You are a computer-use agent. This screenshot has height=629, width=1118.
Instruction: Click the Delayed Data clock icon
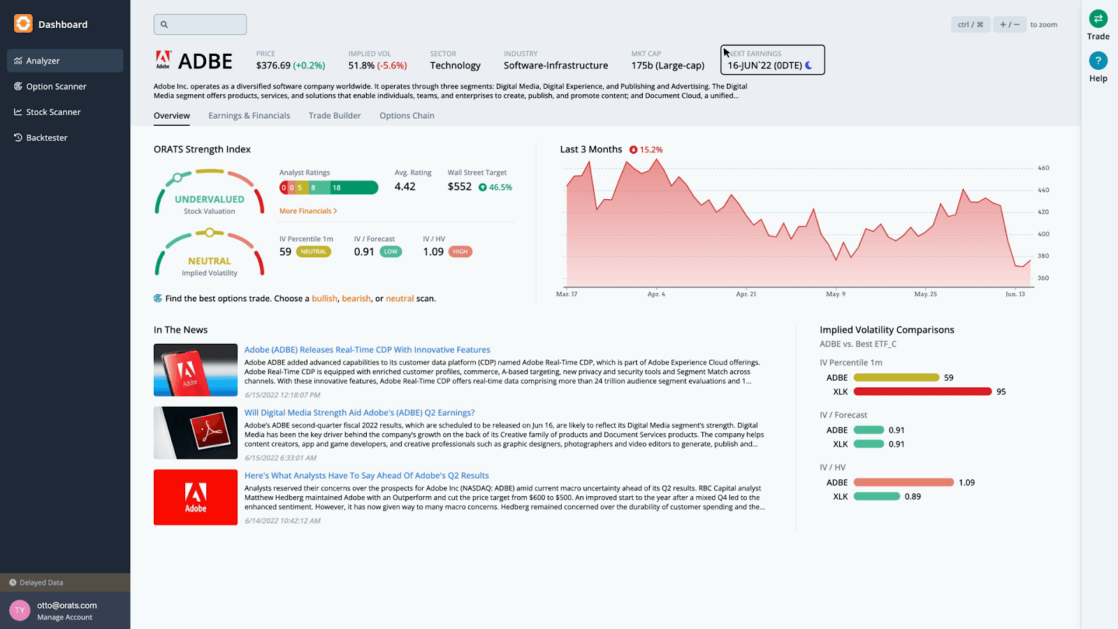[x=13, y=582]
